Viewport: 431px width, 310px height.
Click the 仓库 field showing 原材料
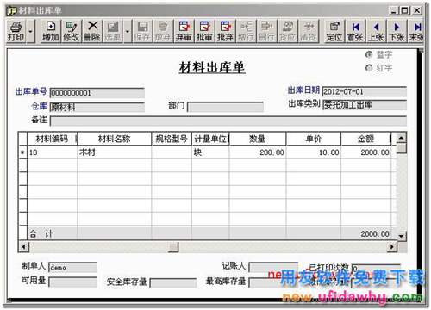point(97,107)
